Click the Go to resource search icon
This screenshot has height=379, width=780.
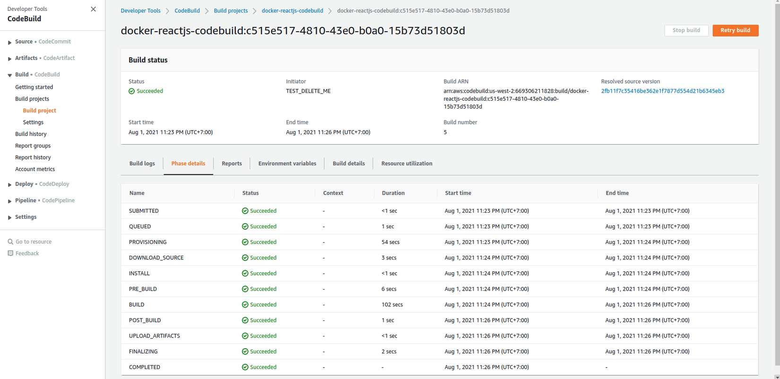[x=10, y=241]
